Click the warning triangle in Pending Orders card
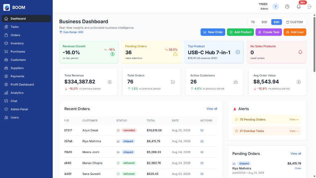This screenshot has width=316, height=178. tap(175, 54)
